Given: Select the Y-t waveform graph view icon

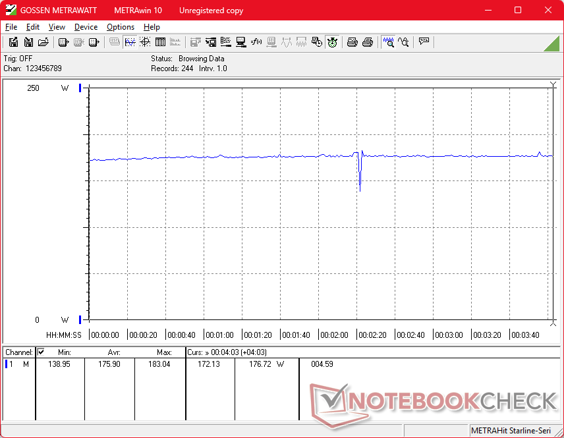Looking at the screenshot, I should 130,42.
